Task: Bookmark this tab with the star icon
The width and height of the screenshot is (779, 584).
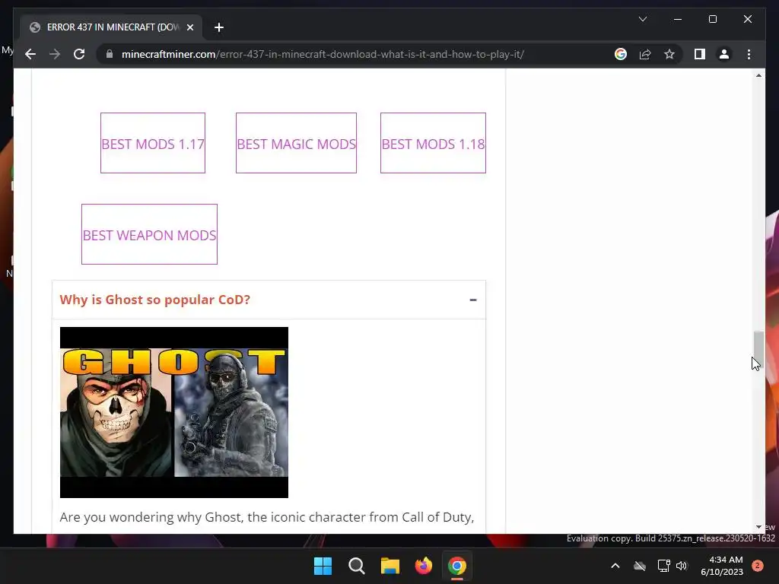Action: [669, 54]
